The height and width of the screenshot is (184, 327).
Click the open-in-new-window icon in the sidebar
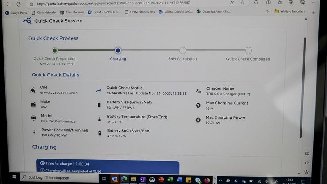307,163
